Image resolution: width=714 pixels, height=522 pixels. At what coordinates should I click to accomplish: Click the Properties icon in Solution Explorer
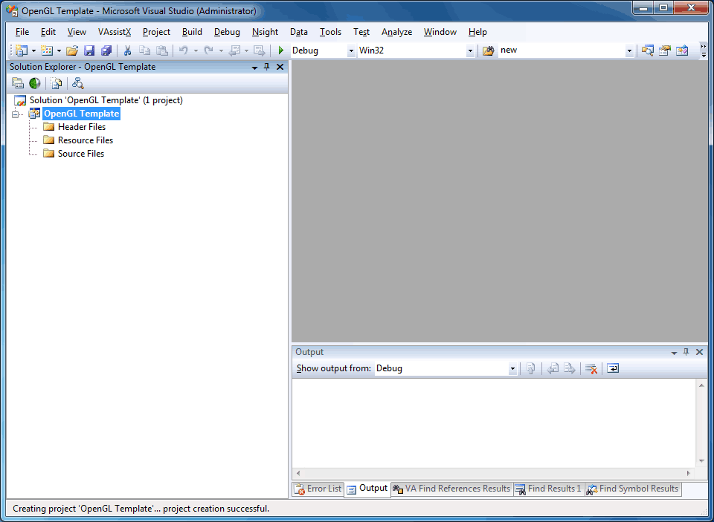click(18, 83)
